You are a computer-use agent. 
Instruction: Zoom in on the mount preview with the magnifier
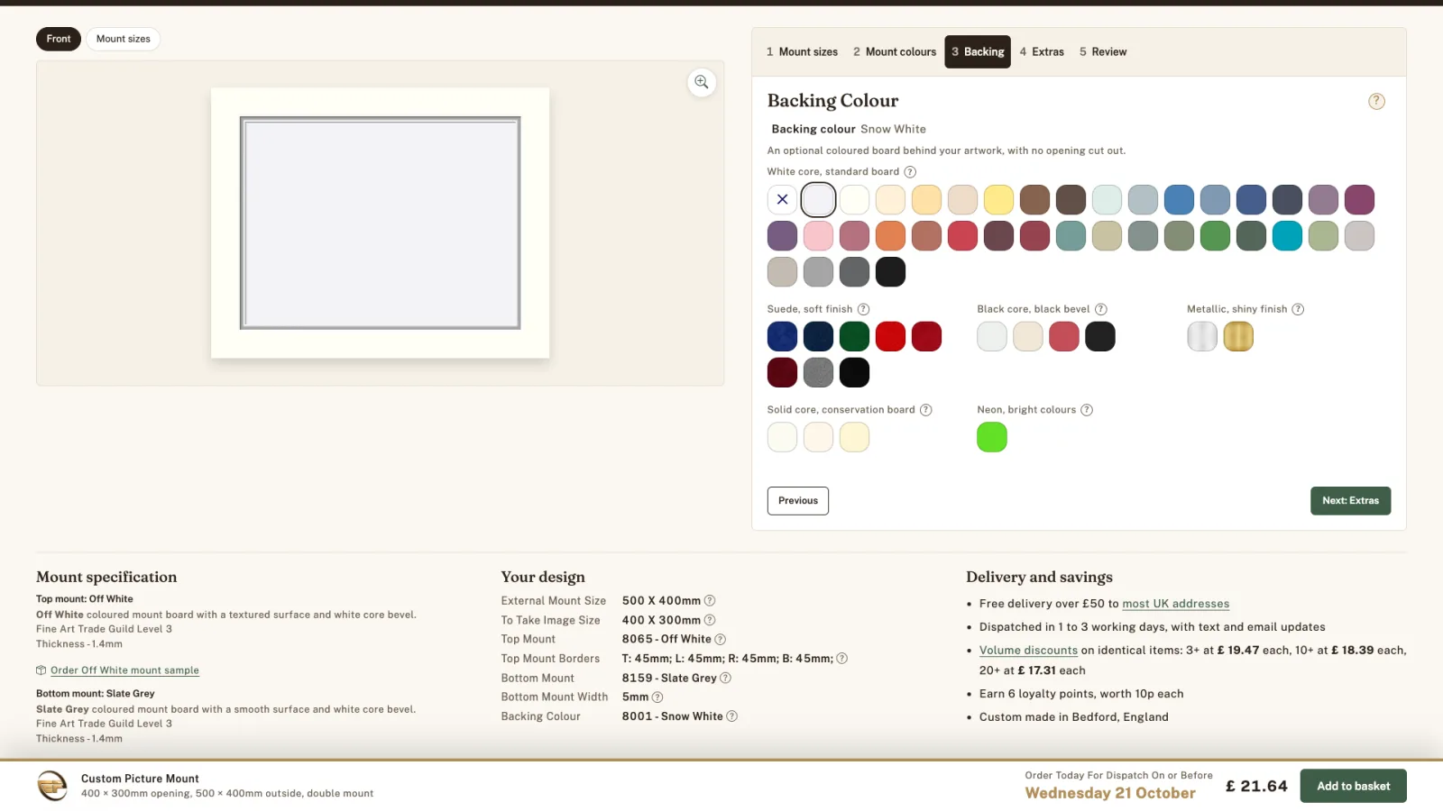click(702, 82)
